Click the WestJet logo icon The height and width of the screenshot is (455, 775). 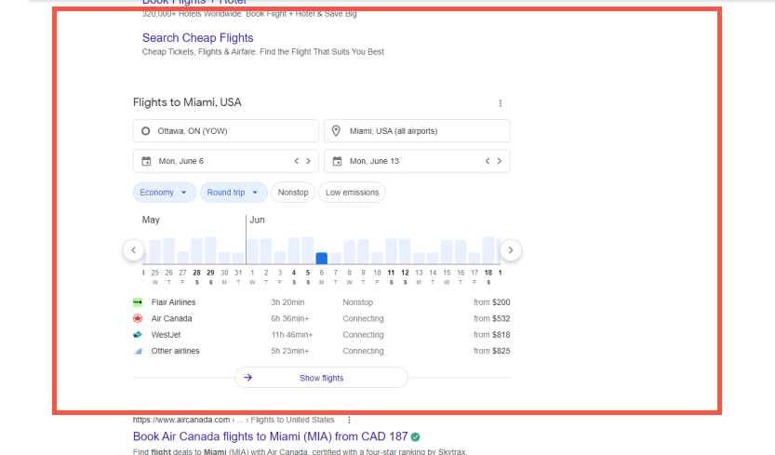tap(138, 335)
